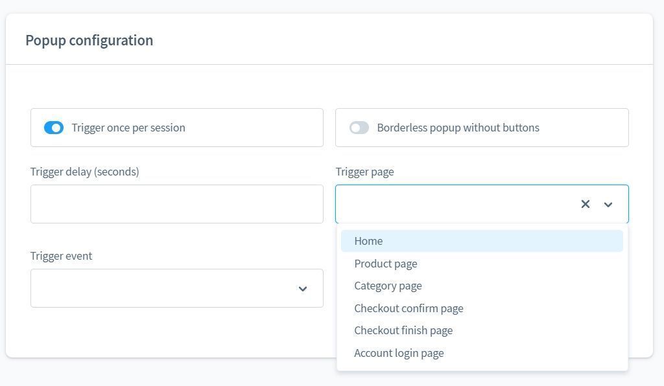Screen dimensions: 664x386
Task: Open the Trigger event dropdown field
Action: (x=162, y=288)
